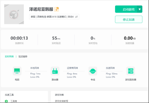
Task: Click the 本地网络 label
Action: coord(35,68)
